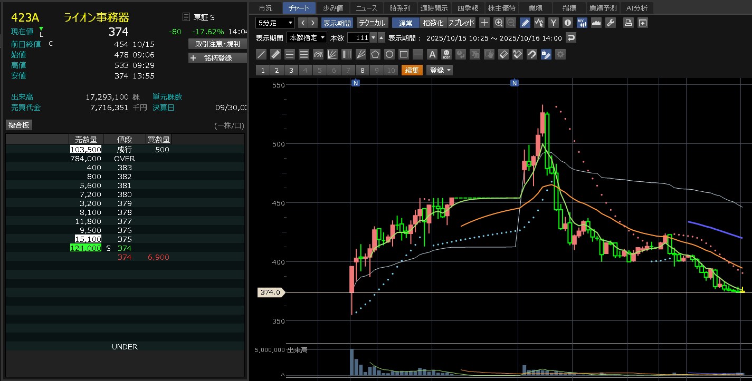This screenshot has height=381, width=752.
Task: Click the eraser tool icon
Action: pos(503,54)
